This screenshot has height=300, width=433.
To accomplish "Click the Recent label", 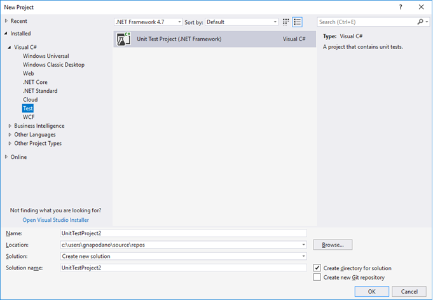I will [x=19, y=21].
